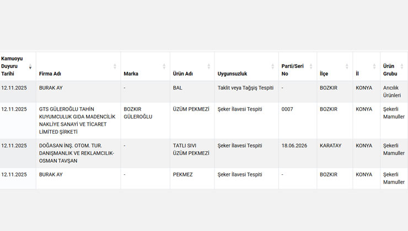
Task: Click the KARATAY district cell
Action: click(x=332, y=146)
